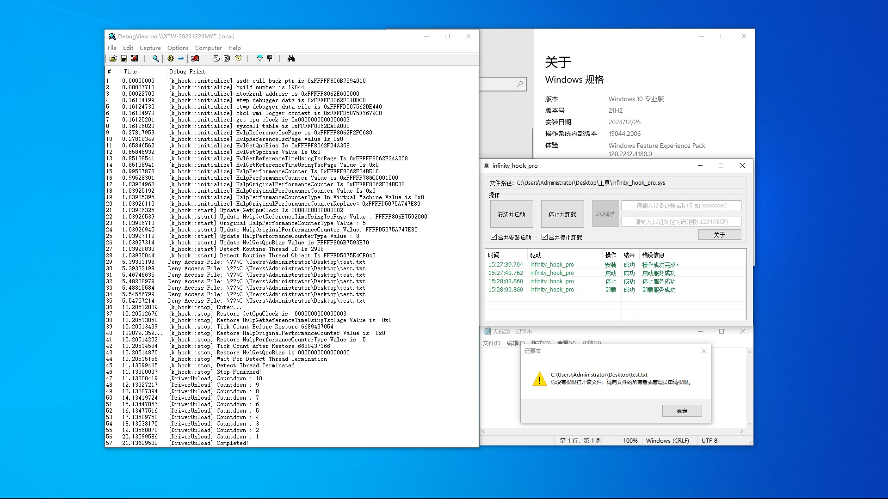
Task: Click the Open file icon in DebugView toolbar
Action: (113, 59)
